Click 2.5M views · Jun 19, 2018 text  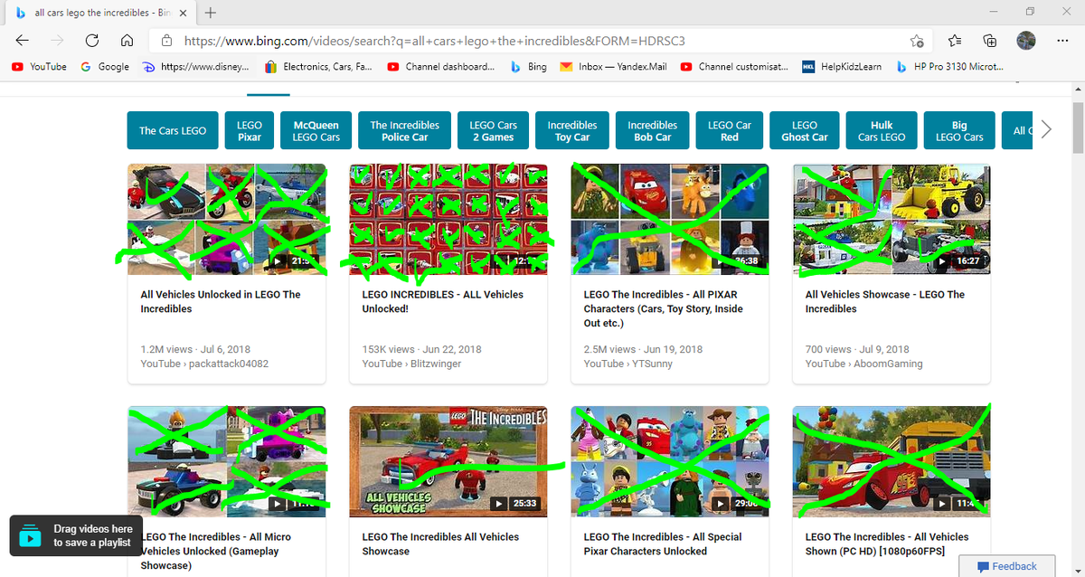coord(643,349)
